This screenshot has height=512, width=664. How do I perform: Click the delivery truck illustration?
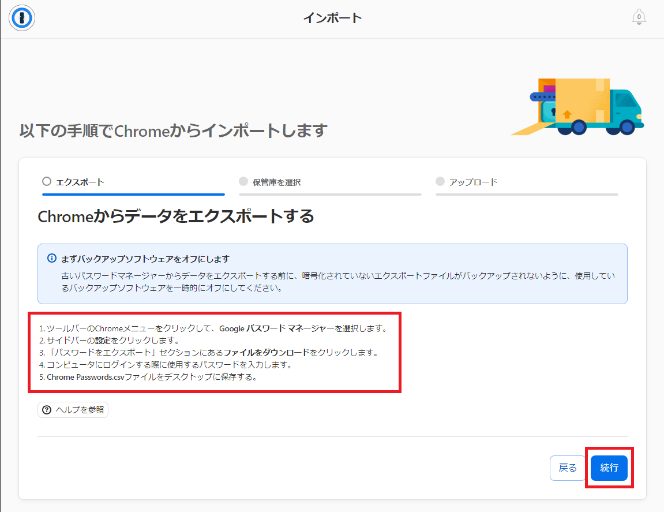(577, 106)
